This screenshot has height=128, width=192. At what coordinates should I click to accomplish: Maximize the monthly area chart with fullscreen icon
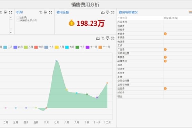pos(113,38)
